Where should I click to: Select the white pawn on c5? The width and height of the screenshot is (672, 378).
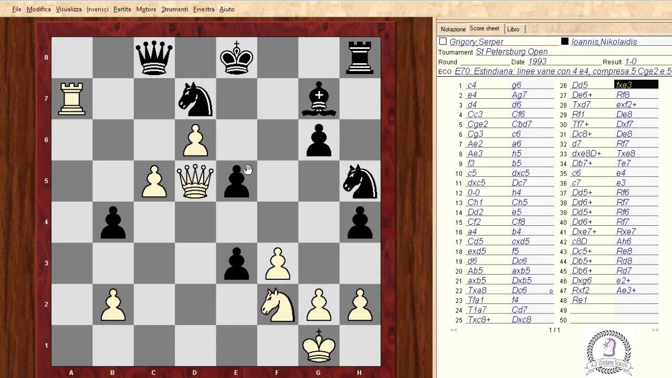tap(154, 181)
